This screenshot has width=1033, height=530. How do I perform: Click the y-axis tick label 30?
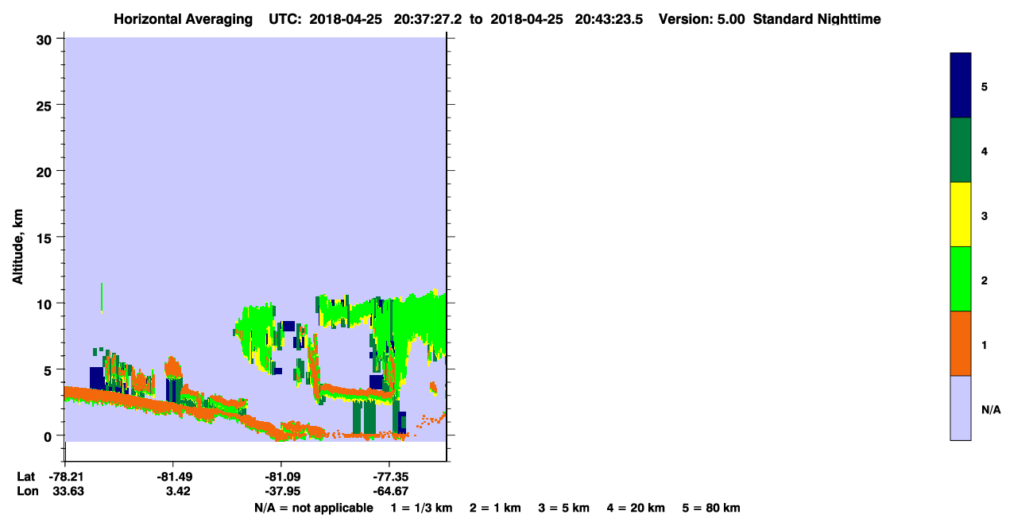[x=46, y=39]
